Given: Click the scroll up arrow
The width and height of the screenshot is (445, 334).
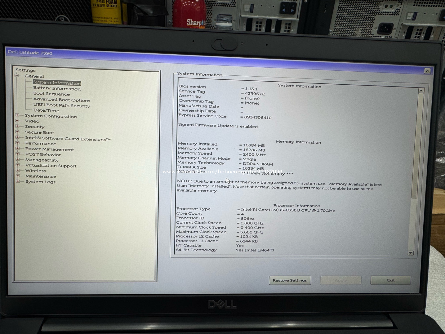Looking at the screenshot, I should click(x=421, y=90).
